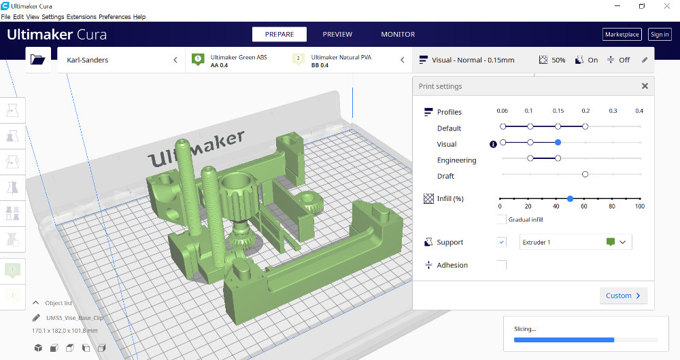Screen dimensions: 680x360
Task: Click the Visual profile 0.15 slider handle
Action: pos(558,142)
